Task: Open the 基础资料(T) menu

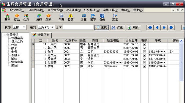Action: click(x=37, y=10)
